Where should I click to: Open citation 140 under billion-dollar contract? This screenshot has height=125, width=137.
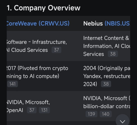tap(106, 114)
